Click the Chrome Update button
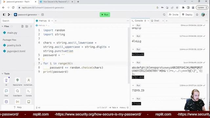210x118 pixels. [202, 8]
